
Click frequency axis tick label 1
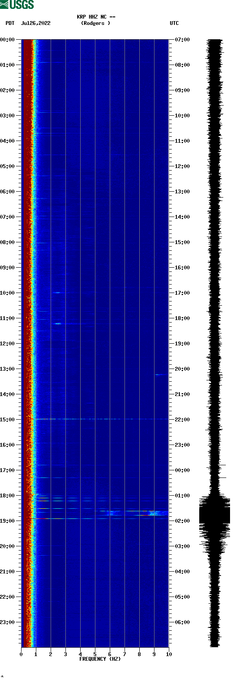coord(36,654)
